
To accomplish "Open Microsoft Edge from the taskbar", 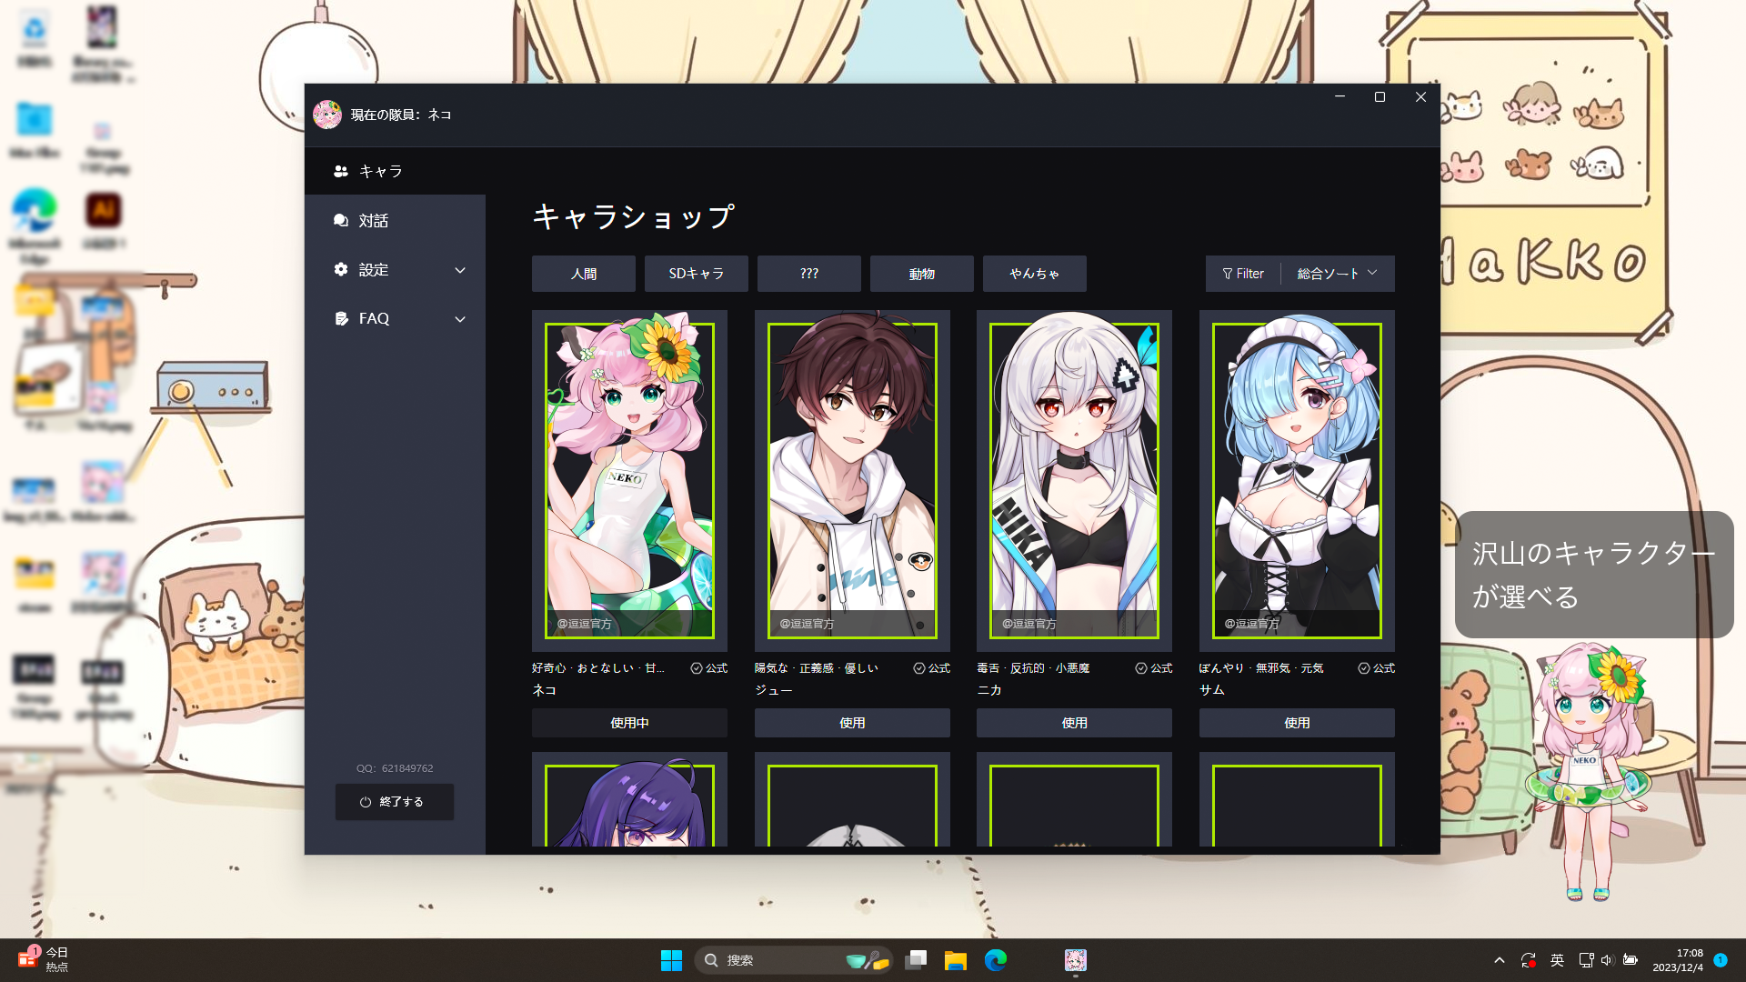I will tap(996, 960).
